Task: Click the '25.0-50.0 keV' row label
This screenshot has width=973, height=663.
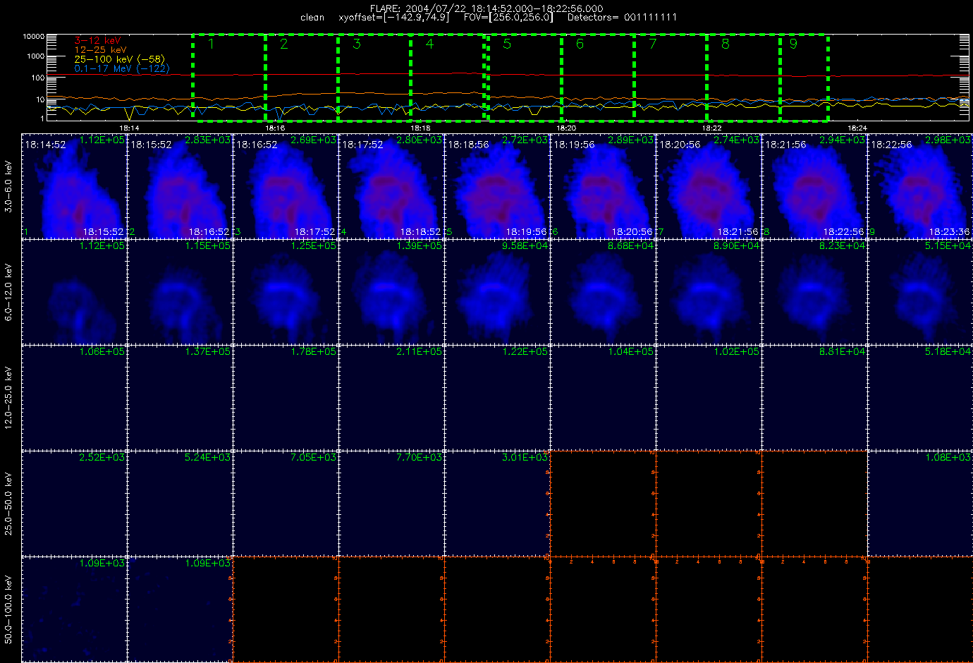Action: pos(8,504)
